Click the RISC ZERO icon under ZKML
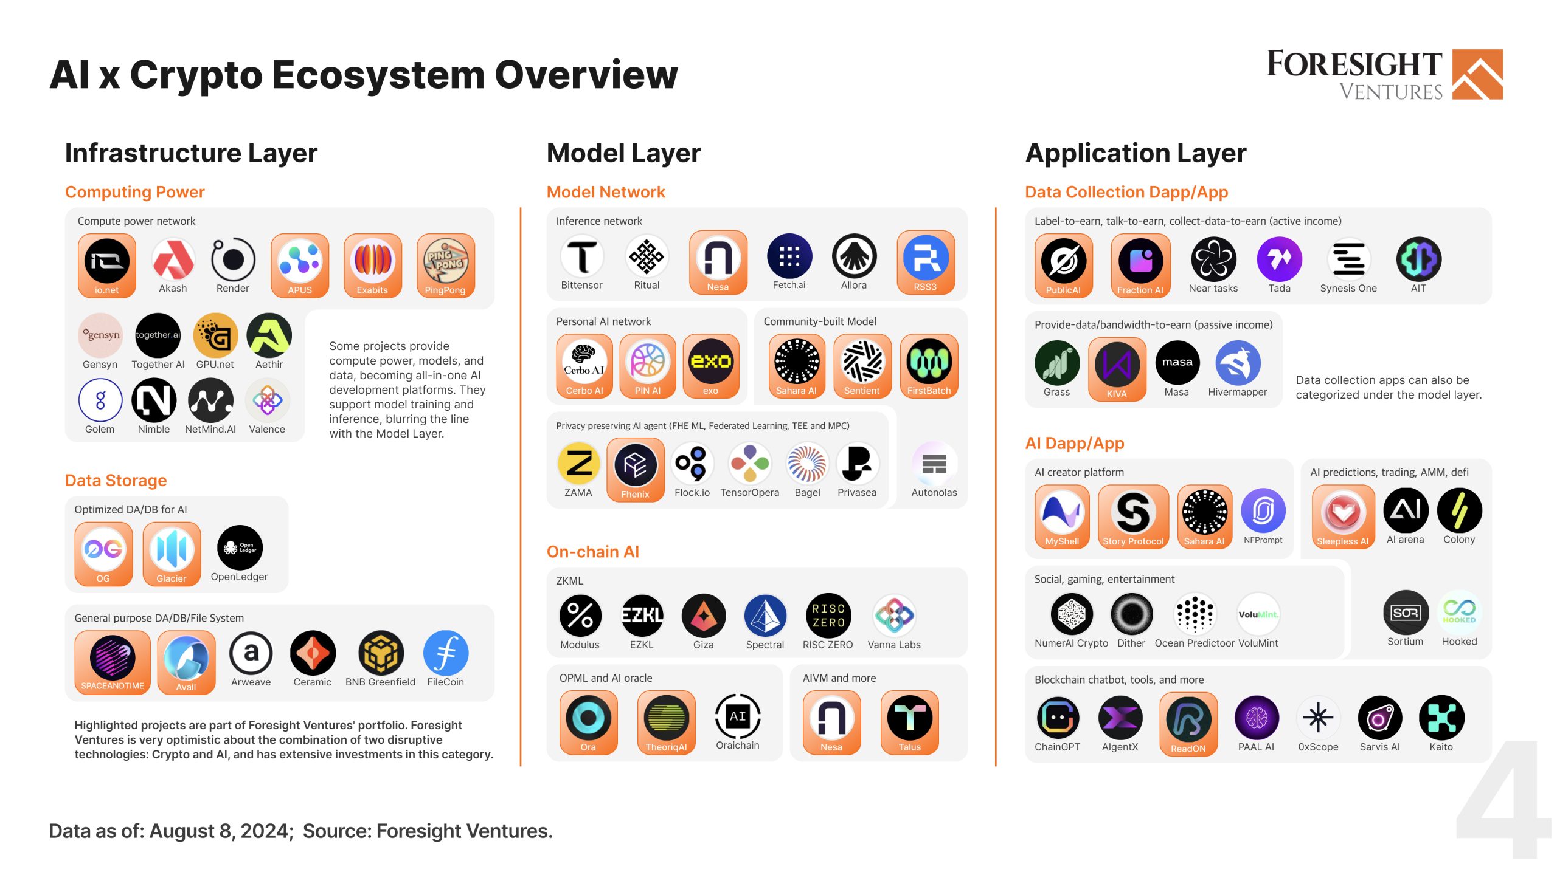 click(x=828, y=616)
